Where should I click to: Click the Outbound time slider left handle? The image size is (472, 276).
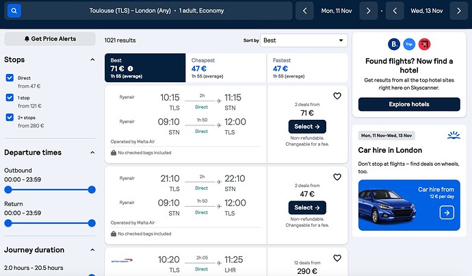[8, 190]
